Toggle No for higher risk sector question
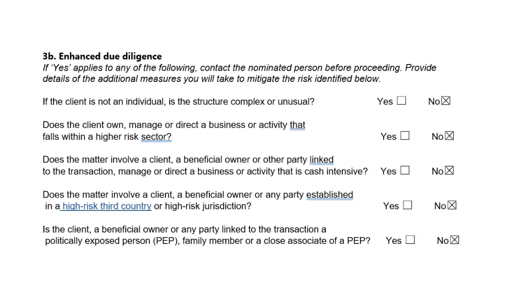528x297 pixels. pyautogui.click(x=450, y=136)
